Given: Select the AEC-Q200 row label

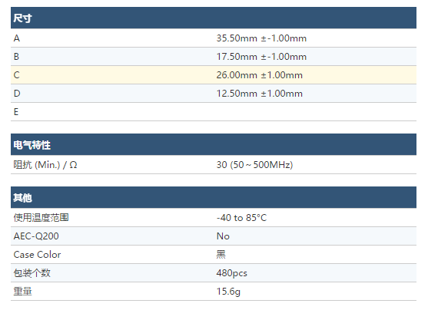Looking at the screenshot, I should 36,236.
